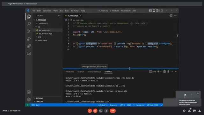The image size is (204, 115).
Task: Open the Run menu
Action: point(67,11)
